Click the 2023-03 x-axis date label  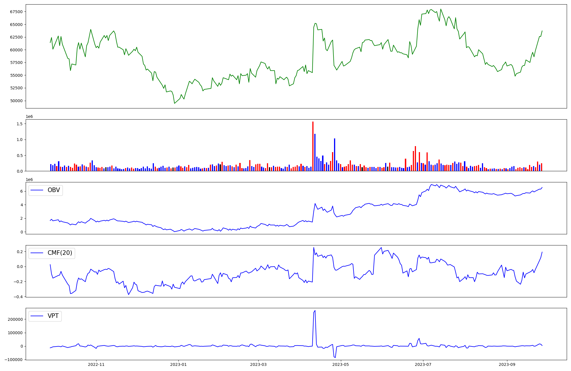(259, 364)
